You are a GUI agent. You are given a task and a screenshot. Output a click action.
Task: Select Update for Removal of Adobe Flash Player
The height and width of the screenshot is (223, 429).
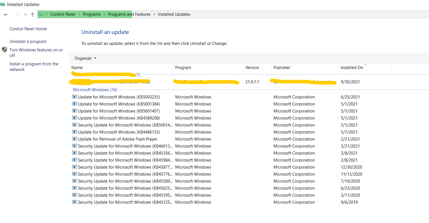click(118, 139)
